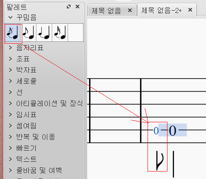Screen dimensions: 206x179
Task: Expand the 조표 palette section
Action: (10, 59)
